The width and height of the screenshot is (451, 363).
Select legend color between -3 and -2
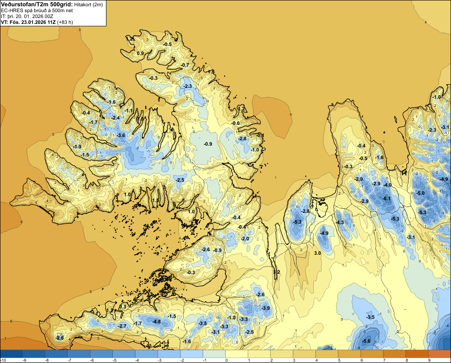pos(169,354)
